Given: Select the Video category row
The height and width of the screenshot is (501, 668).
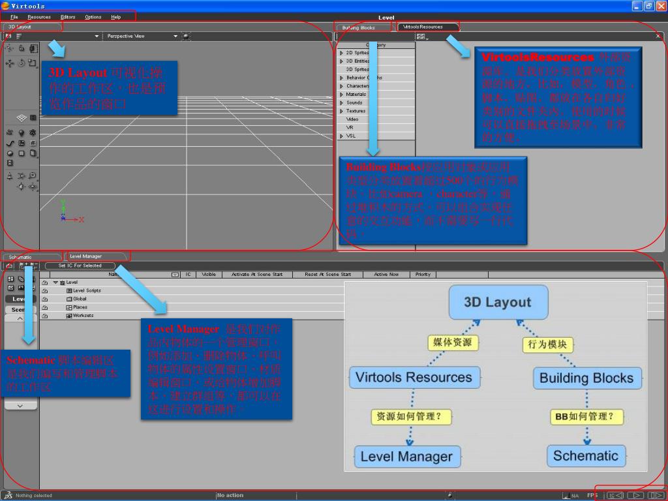Looking at the screenshot, I should 376,119.
